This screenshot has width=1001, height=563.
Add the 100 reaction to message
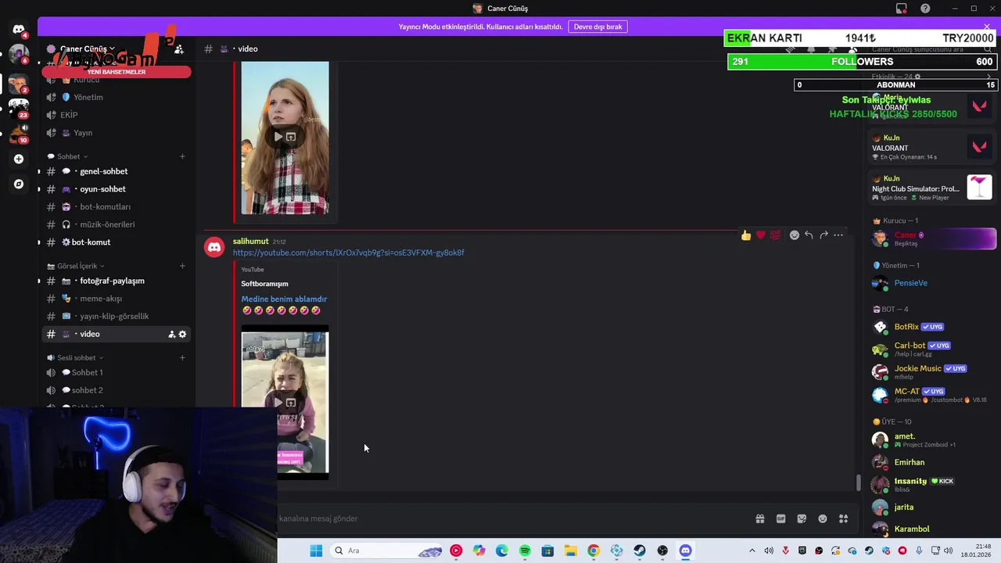click(775, 235)
